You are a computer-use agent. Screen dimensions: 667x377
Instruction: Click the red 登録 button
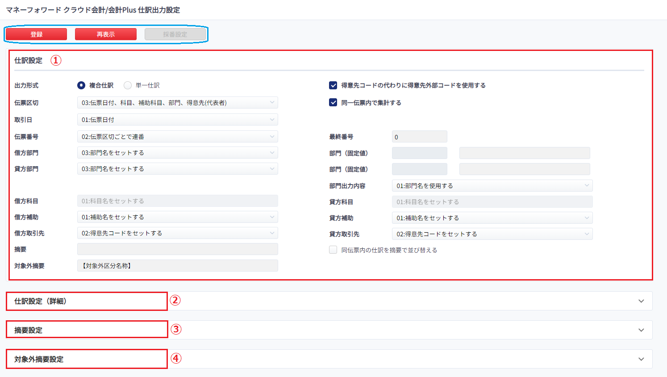[36, 34]
